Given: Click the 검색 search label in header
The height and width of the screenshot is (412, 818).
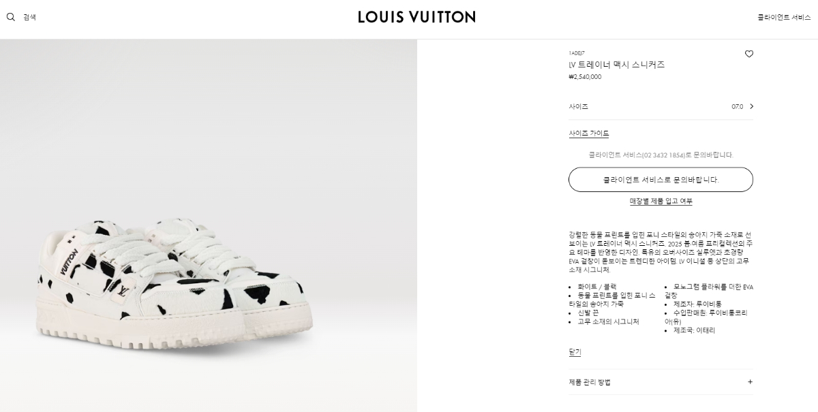Looking at the screenshot, I should tap(29, 17).
